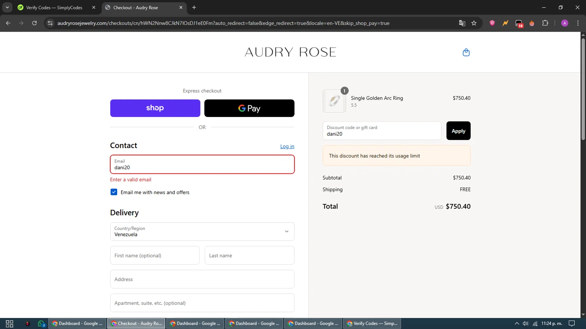This screenshot has height=329, width=586.
Task: Bookmark this page with the star
Action: tap(474, 23)
